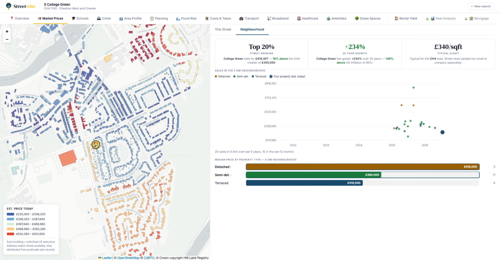The height and width of the screenshot is (260, 500).
Task: Toggle Semi-det. series in chart legend
Action: (x=241, y=76)
